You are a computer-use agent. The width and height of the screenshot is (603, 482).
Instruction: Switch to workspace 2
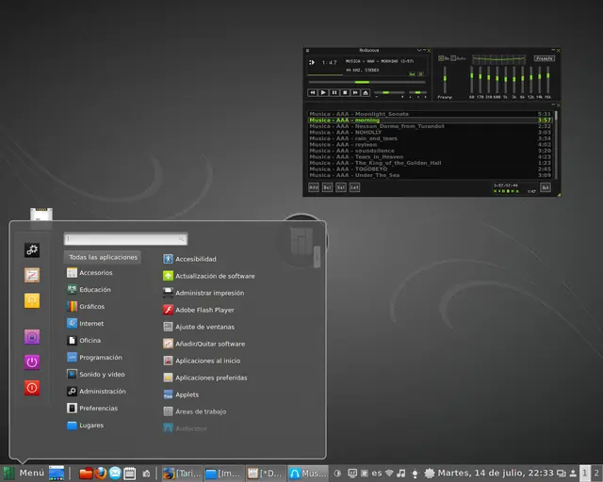pyautogui.click(x=596, y=474)
